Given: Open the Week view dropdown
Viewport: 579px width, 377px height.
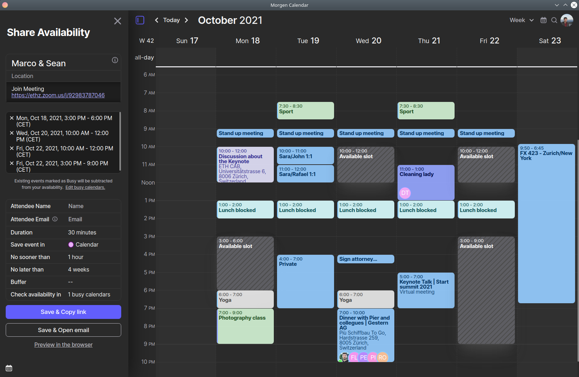Looking at the screenshot, I should coord(521,20).
